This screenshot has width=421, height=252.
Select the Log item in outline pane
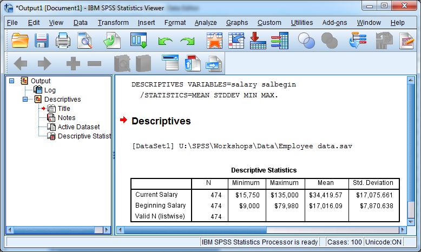[50, 90]
